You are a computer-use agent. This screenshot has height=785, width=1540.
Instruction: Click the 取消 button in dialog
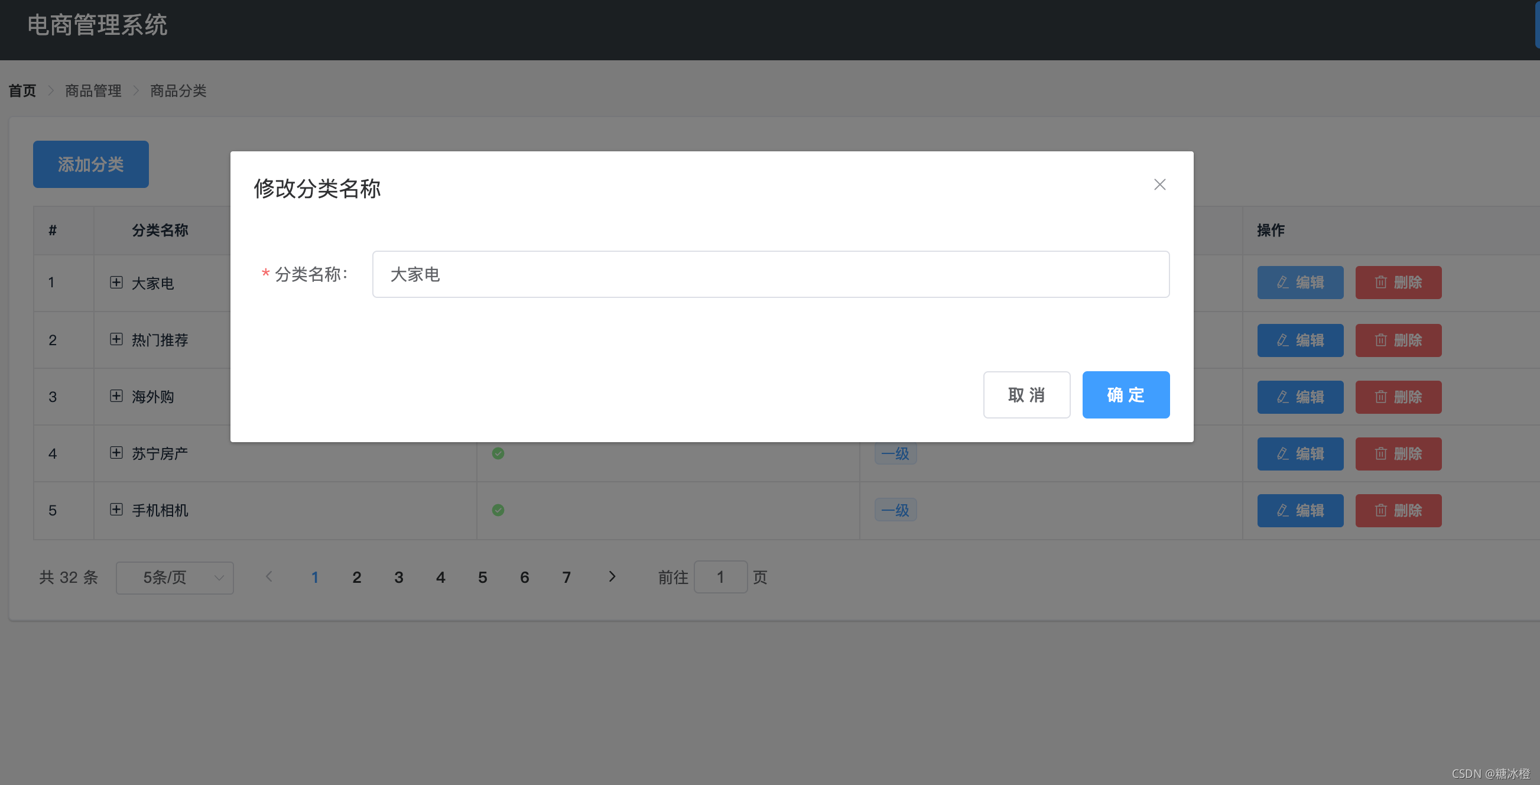1026,395
